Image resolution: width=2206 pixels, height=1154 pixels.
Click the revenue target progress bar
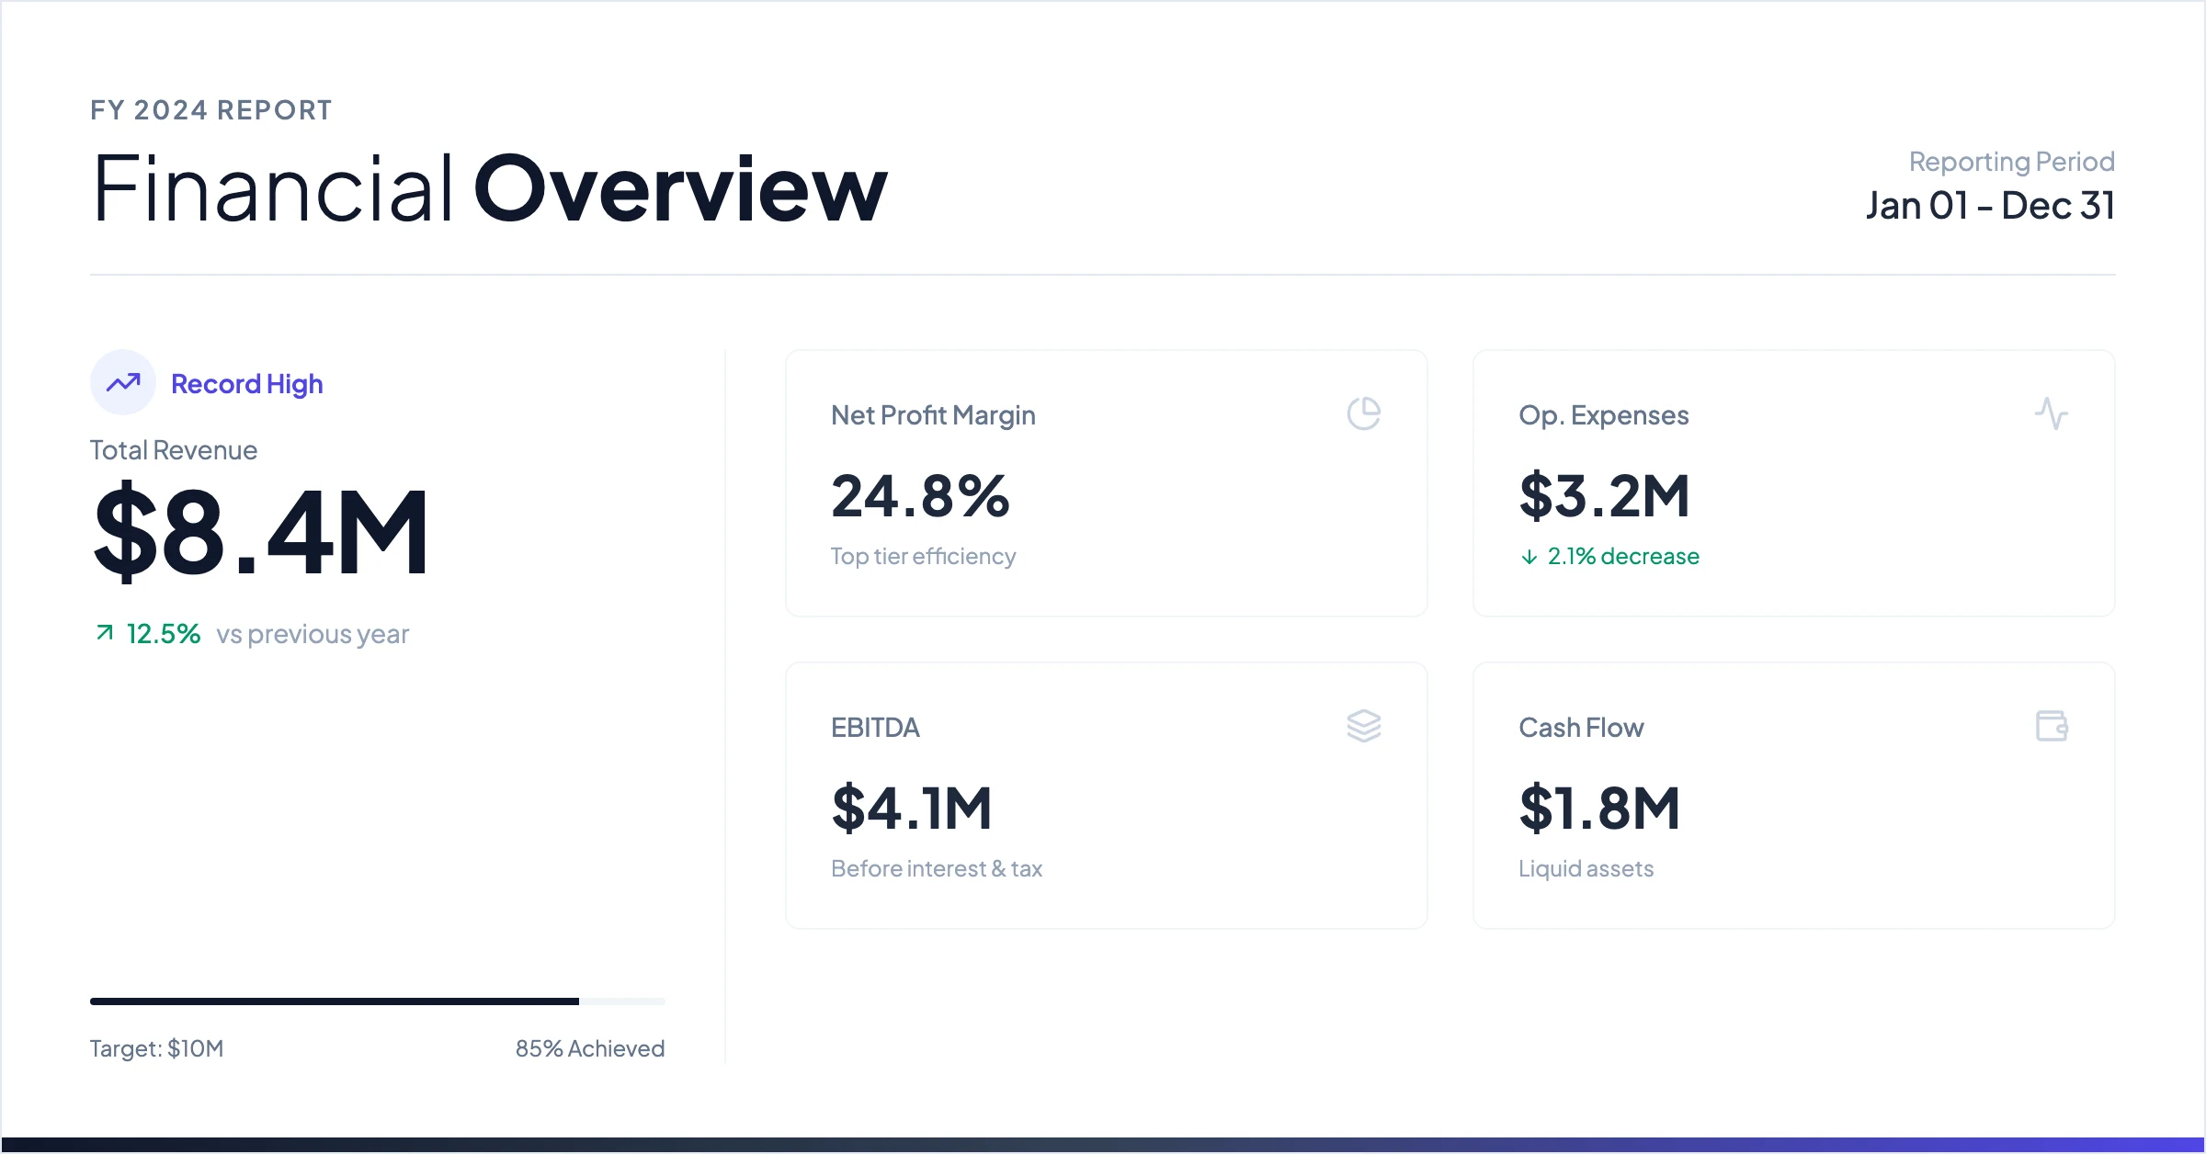point(378,1001)
